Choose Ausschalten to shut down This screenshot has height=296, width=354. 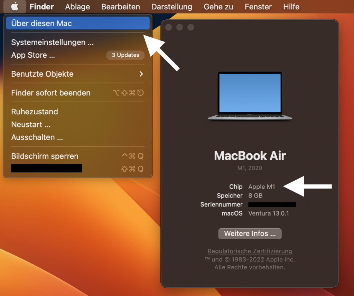(78, 137)
